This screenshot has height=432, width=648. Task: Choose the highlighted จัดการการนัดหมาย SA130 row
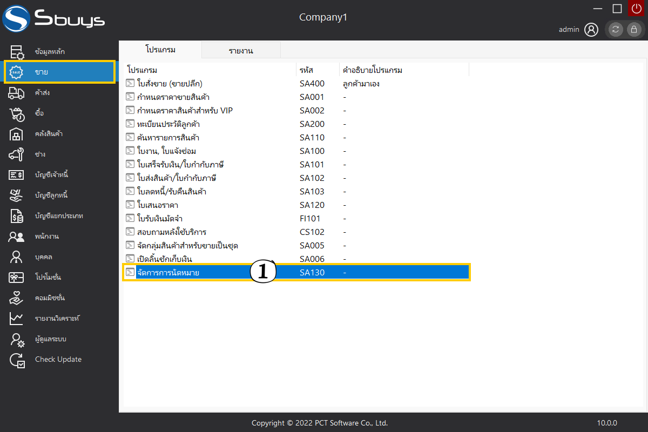click(x=168, y=273)
